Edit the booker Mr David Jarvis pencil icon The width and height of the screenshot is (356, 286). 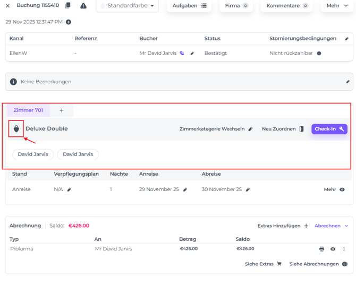coord(192,54)
